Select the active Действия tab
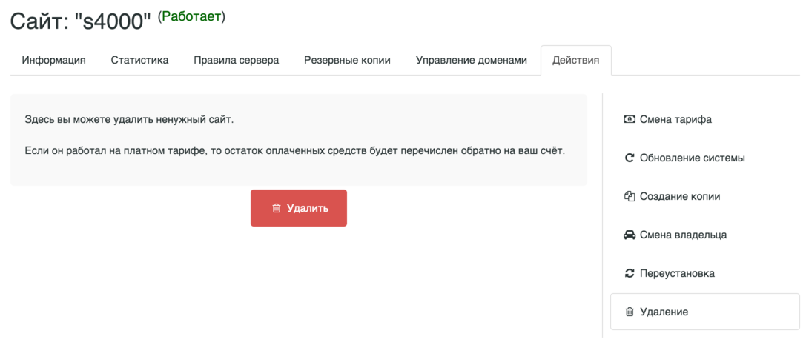The width and height of the screenshot is (806, 345). 575,60
